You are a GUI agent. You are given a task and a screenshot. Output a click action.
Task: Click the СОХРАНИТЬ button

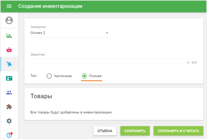coord(135,131)
